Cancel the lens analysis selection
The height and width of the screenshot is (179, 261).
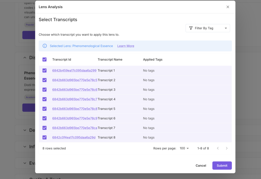click(201, 166)
